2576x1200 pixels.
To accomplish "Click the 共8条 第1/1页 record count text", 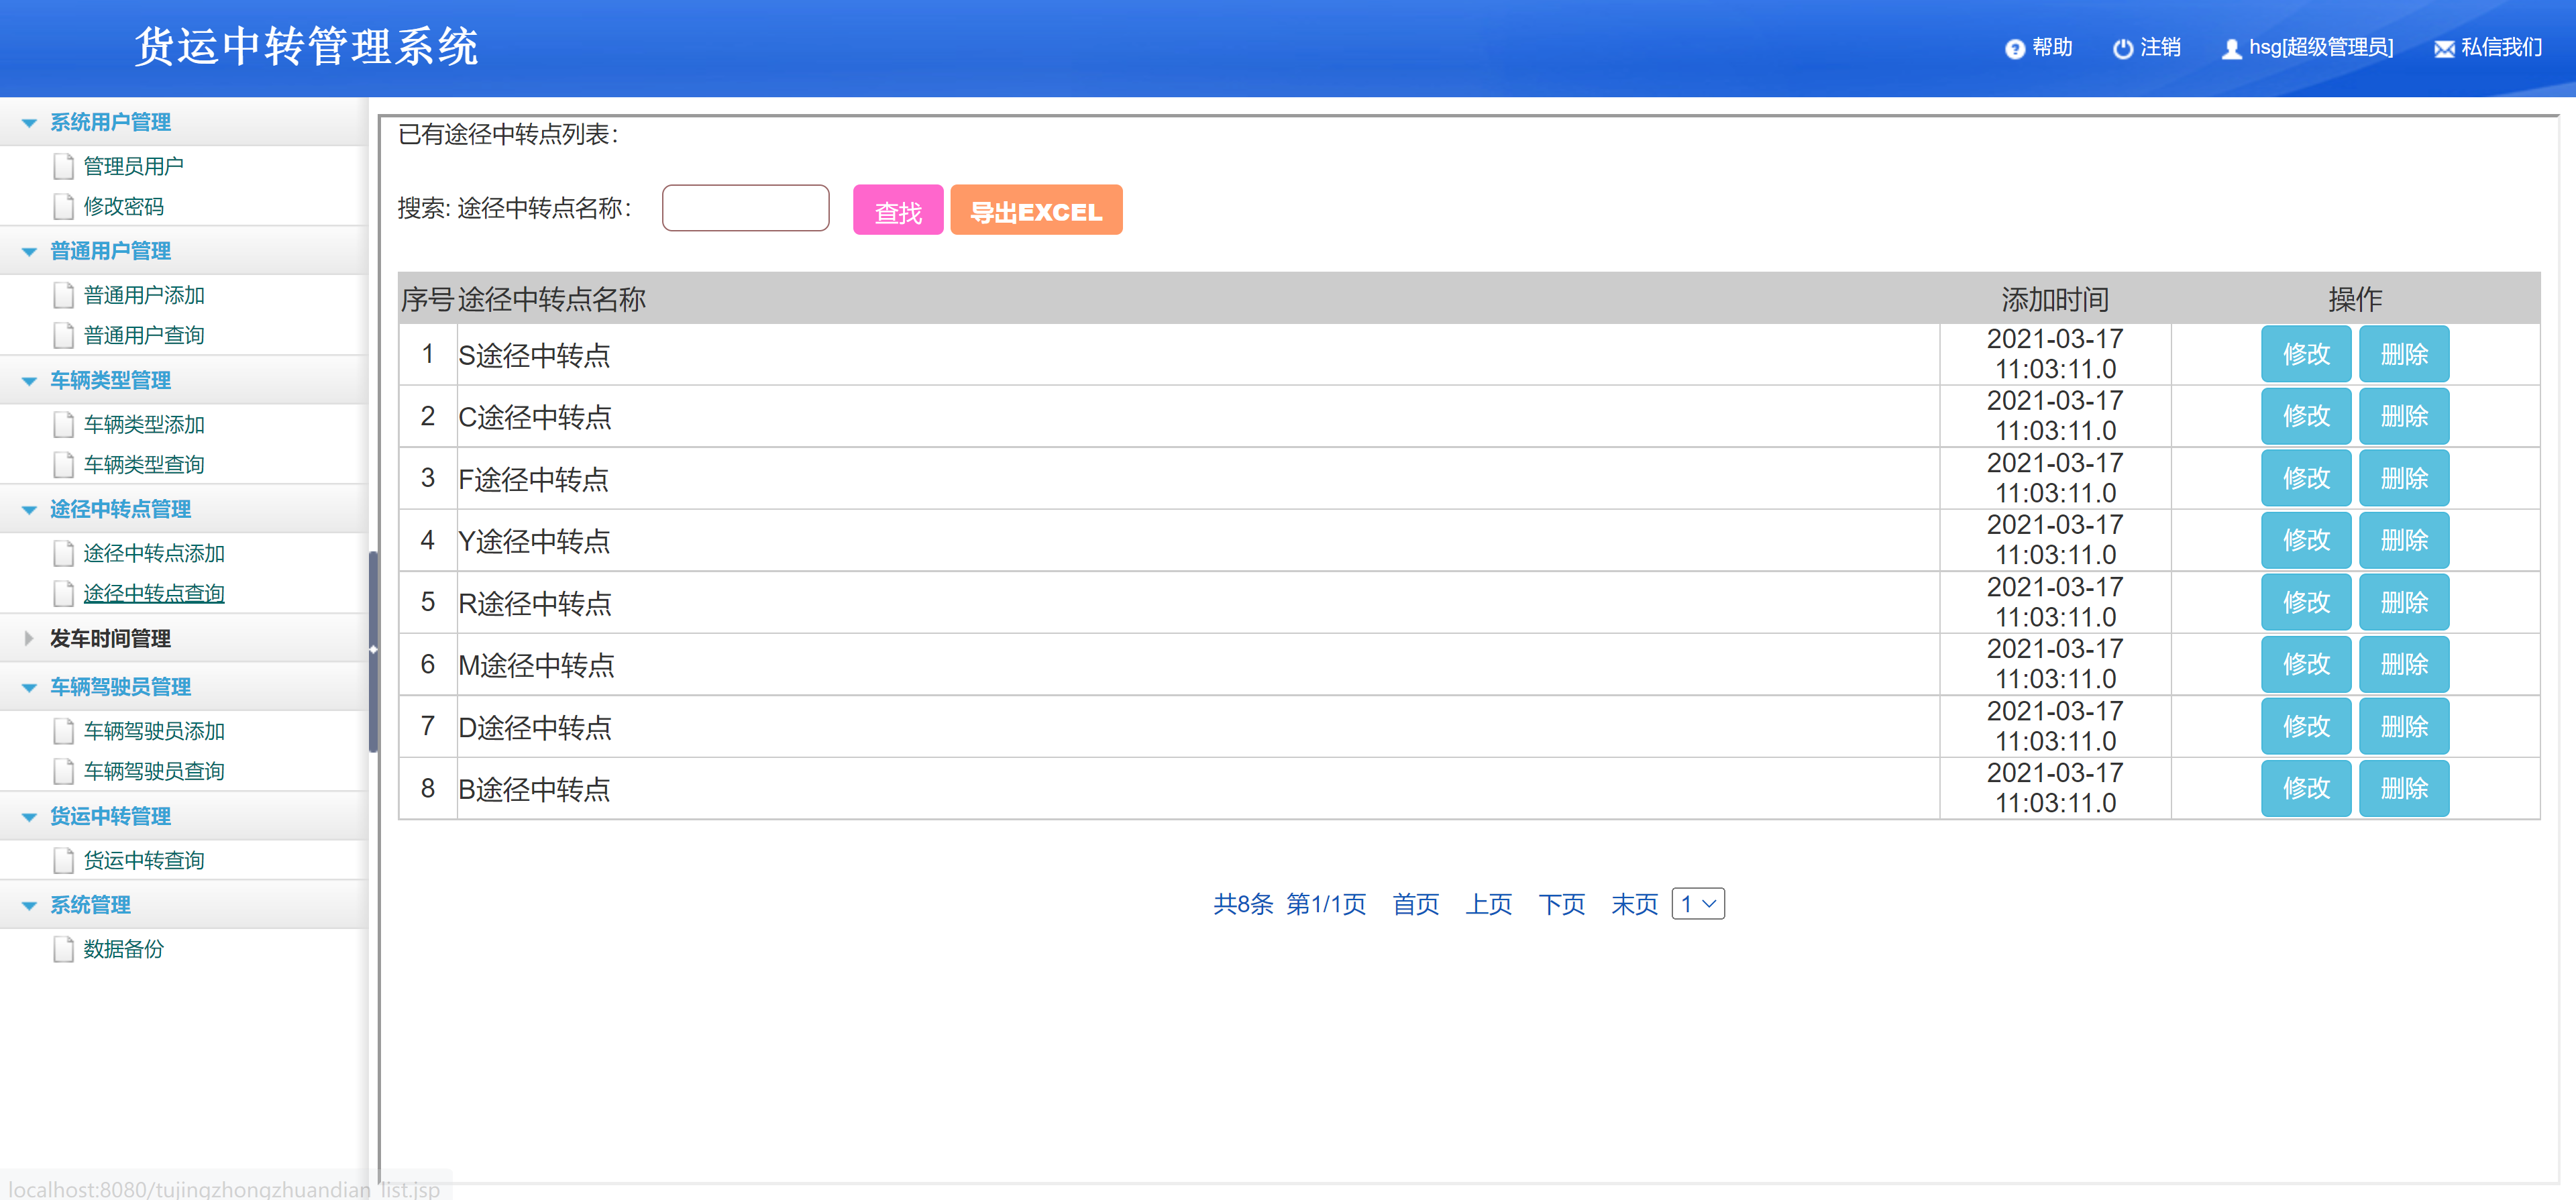I will [x=1289, y=904].
